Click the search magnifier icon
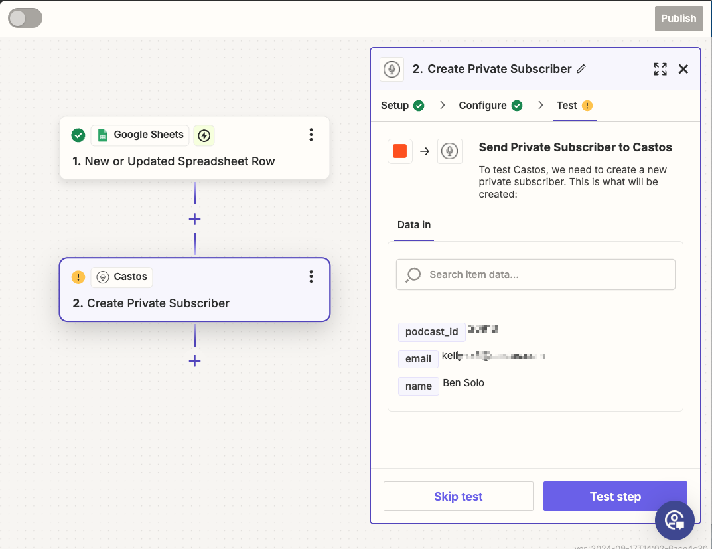 point(413,275)
